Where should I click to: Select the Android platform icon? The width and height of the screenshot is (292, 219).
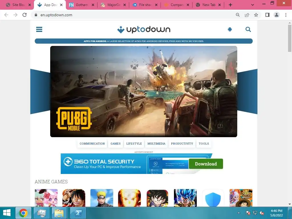coord(230,29)
